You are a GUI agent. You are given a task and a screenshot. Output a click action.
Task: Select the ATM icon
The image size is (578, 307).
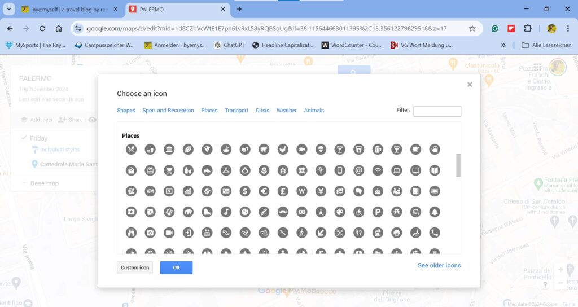click(x=150, y=191)
